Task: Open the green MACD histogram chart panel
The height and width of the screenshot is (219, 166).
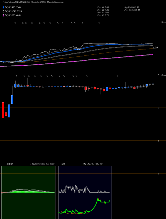Action: (28, 192)
